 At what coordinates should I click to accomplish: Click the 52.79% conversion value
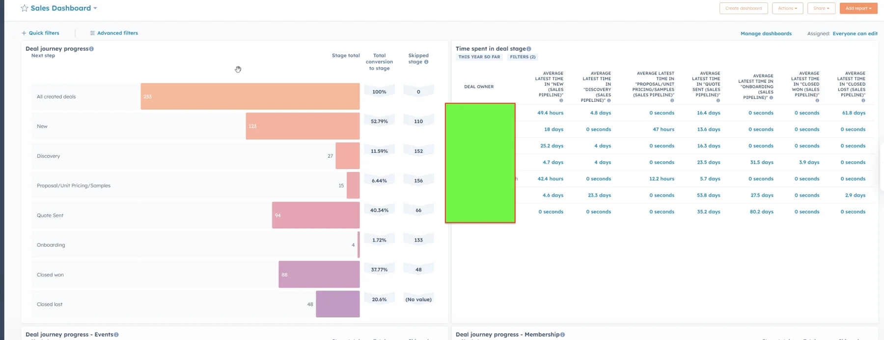(x=379, y=121)
